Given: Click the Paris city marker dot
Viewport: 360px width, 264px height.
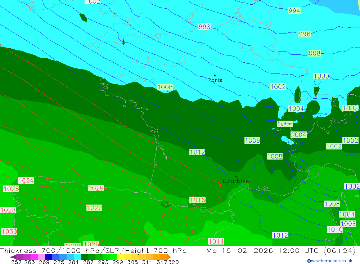Looking at the screenshot, I should tap(215, 75).
